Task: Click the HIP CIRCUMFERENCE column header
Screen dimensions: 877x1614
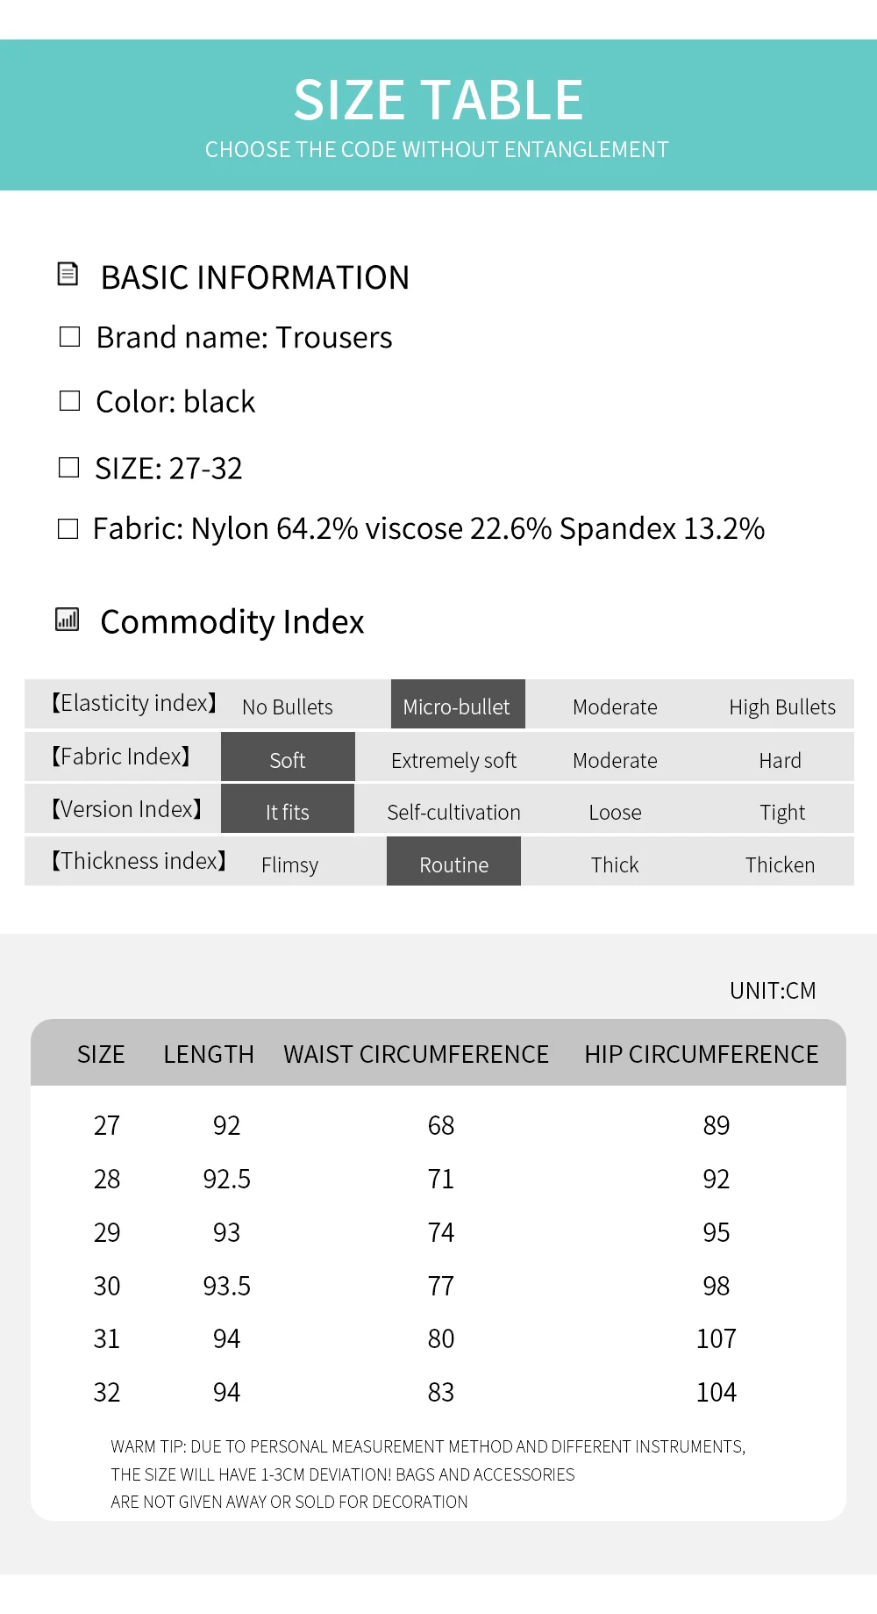Action: tap(702, 1054)
